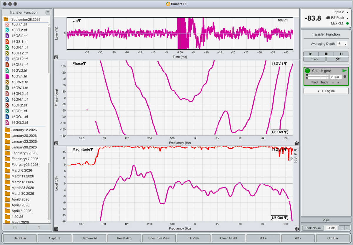
Task: Close the magnitude plot pane
Action: pos(56,229)
